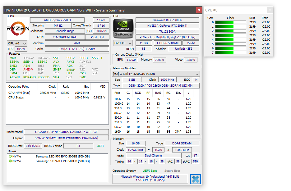Click the PiR-B2 stepping field
Image resolution: width=291 pixels, height=191 pixels.
58,25
